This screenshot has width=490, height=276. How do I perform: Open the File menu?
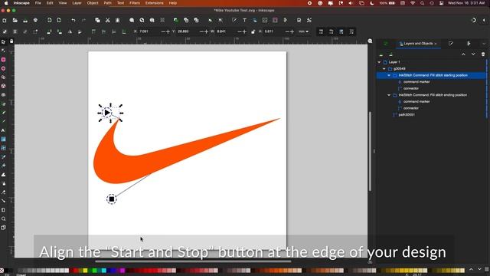pos(38,3)
